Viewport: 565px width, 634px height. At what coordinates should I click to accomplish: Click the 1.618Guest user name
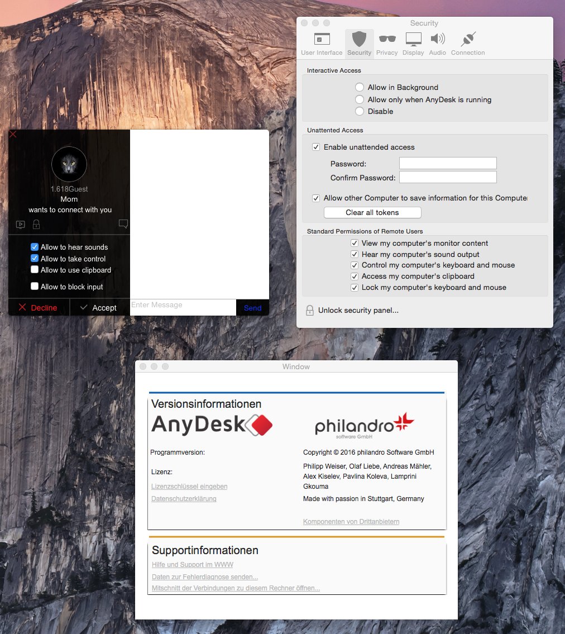point(69,189)
